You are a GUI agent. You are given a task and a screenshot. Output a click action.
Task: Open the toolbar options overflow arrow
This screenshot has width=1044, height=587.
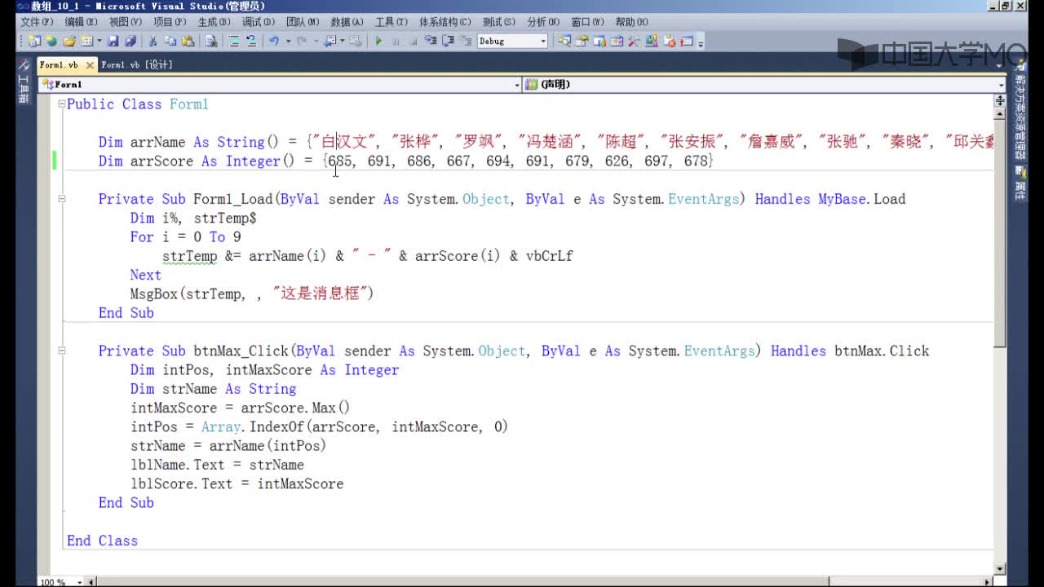click(x=701, y=43)
